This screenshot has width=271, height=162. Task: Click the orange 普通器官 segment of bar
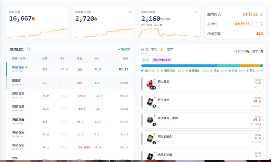[248, 66]
